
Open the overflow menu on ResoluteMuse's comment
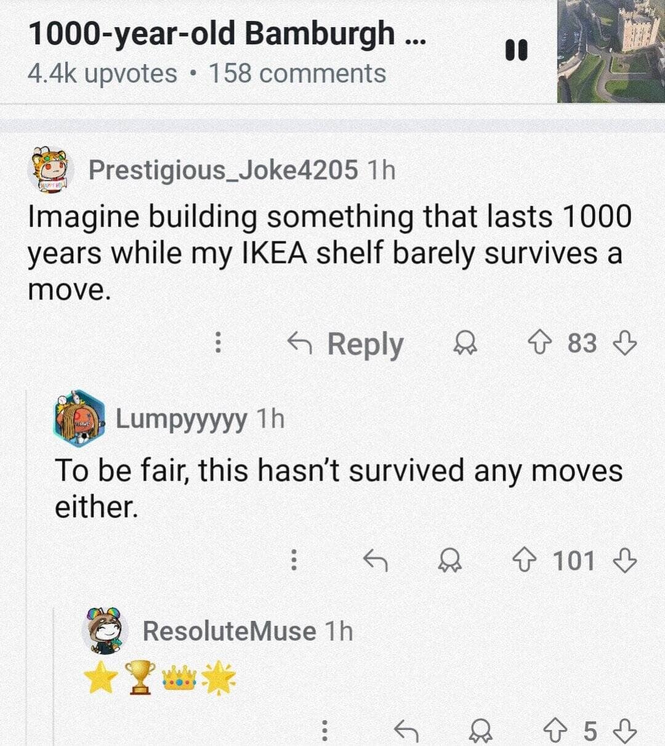point(324,732)
